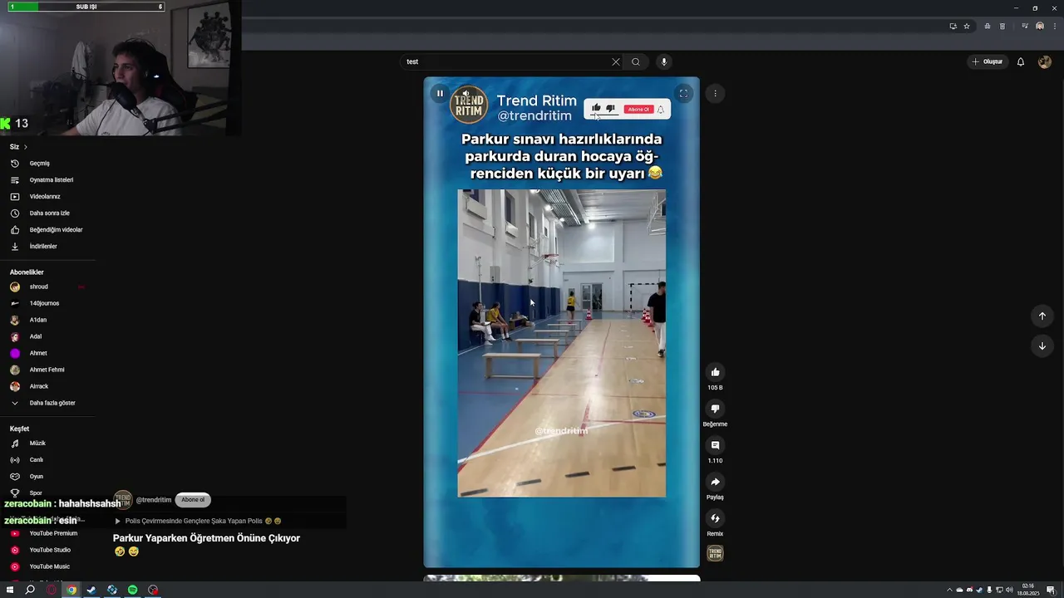
Task: Open the Chrome three-dot menu
Action: coord(1054,27)
